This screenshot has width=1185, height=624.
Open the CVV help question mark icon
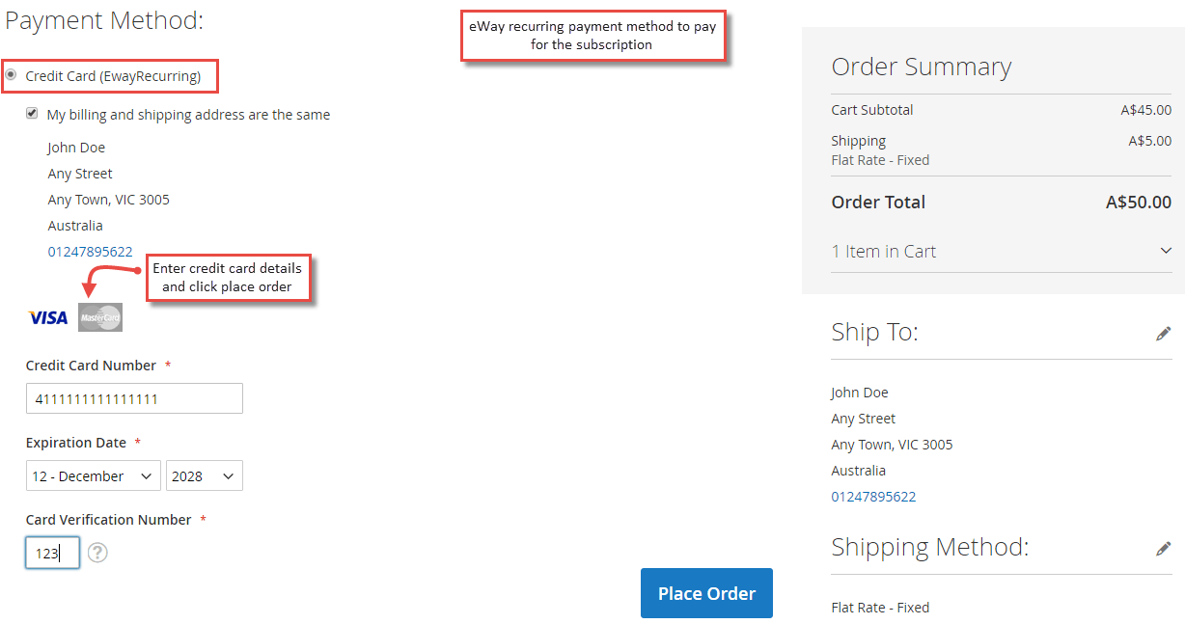point(97,553)
